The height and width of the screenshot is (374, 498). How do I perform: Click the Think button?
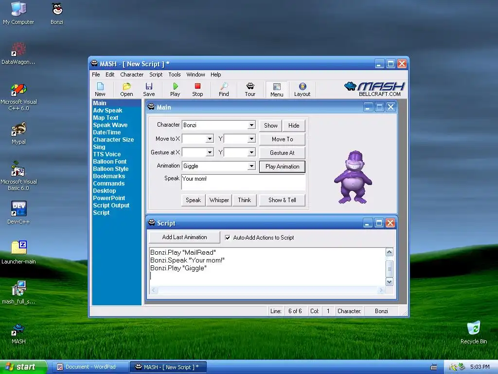[245, 200]
